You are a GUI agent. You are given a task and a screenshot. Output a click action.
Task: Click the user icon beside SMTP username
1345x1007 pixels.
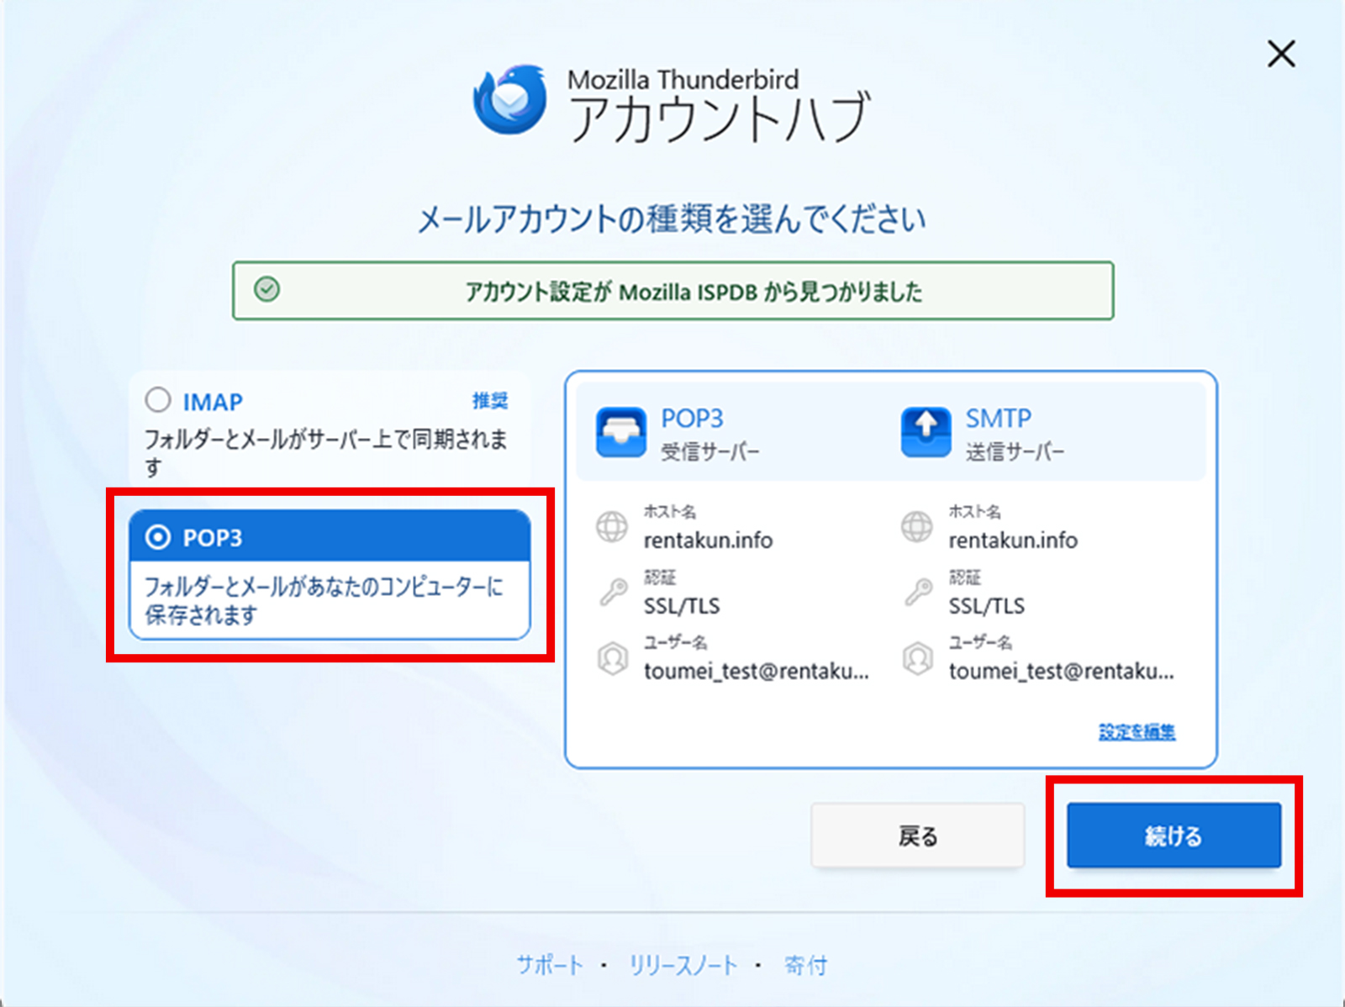pyautogui.click(x=918, y=658)
